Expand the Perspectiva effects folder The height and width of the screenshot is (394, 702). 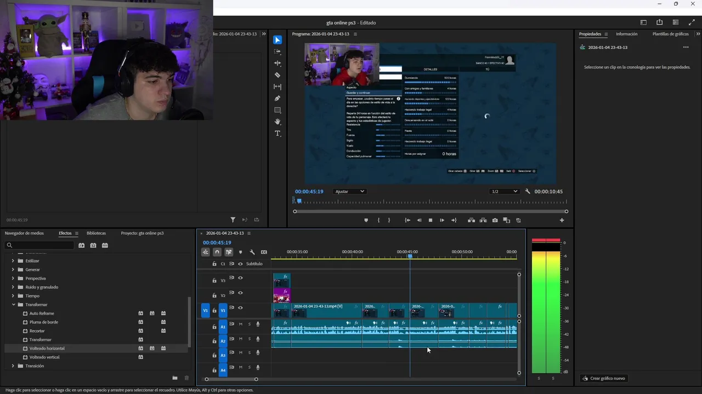(13, 279)
